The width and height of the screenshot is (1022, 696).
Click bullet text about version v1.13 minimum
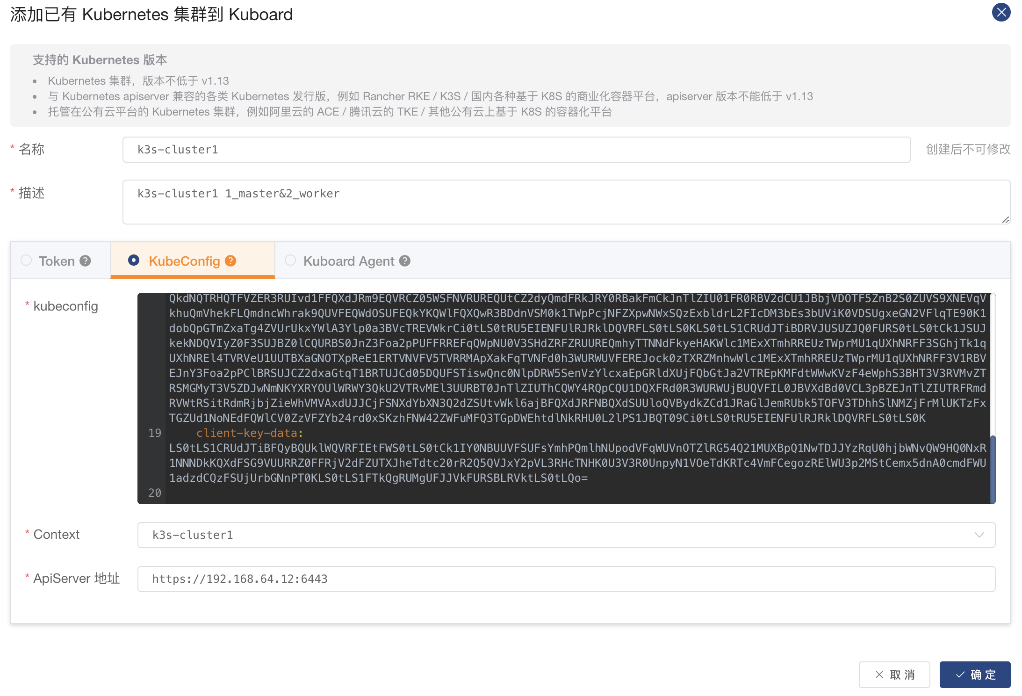pos(138,81)
